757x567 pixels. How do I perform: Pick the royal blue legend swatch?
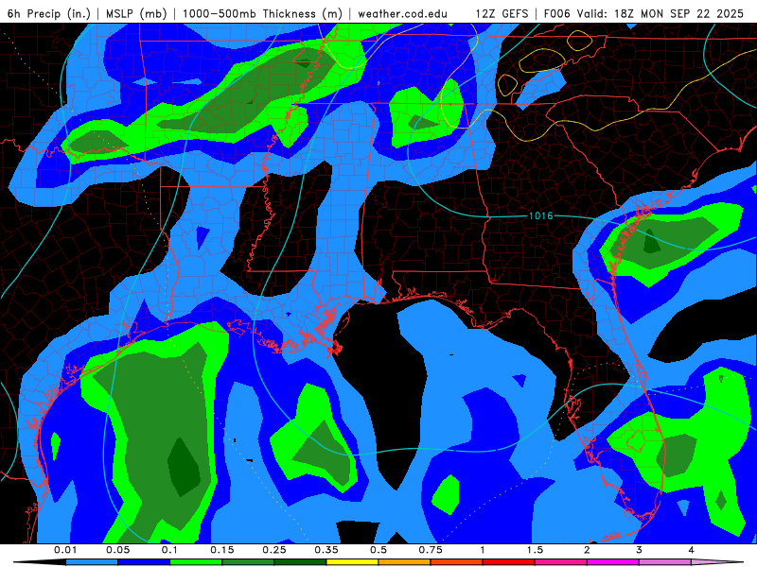point(144,562)
